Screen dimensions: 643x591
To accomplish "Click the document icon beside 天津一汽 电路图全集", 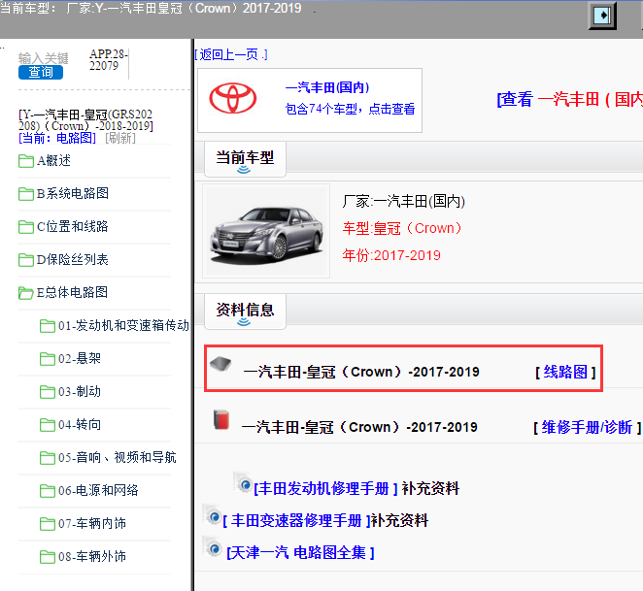I will [212, 547].
